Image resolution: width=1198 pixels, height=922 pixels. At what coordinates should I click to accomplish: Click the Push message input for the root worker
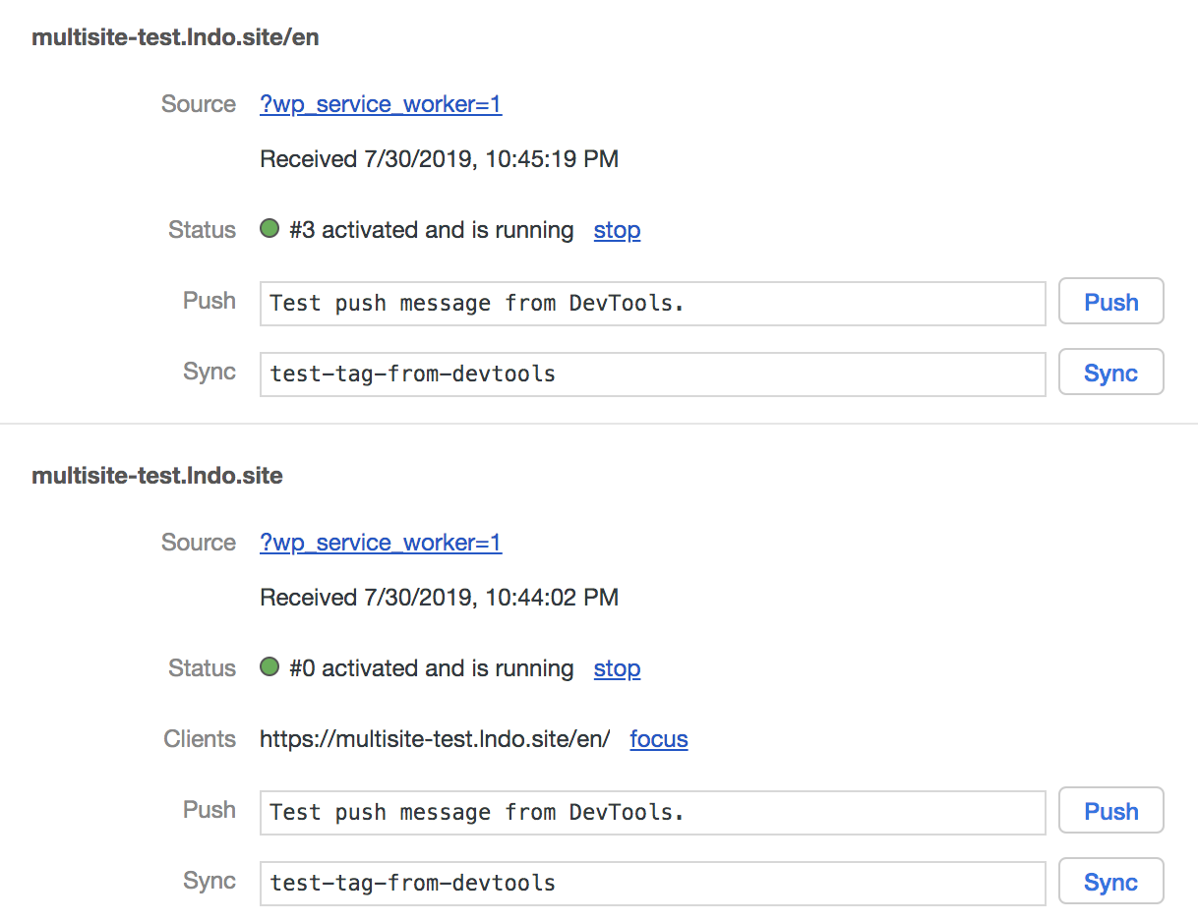click(x=652, y=812)
